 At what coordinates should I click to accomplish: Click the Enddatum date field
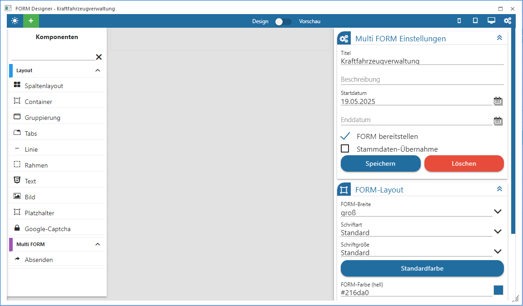tap(416, 120)
